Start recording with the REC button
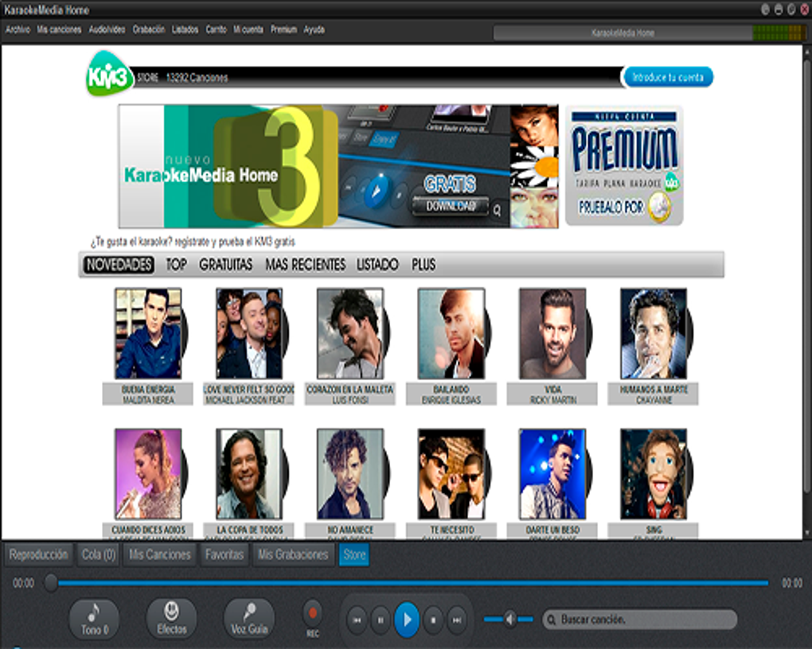The image size is (812, 649). click(312, 614)
